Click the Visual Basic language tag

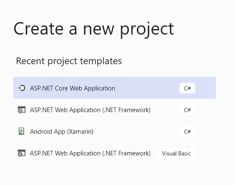(176, 153)
